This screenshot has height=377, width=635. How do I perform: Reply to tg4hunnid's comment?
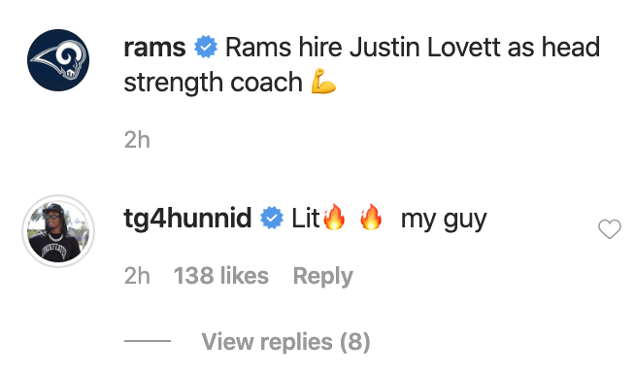pos(322,277)
